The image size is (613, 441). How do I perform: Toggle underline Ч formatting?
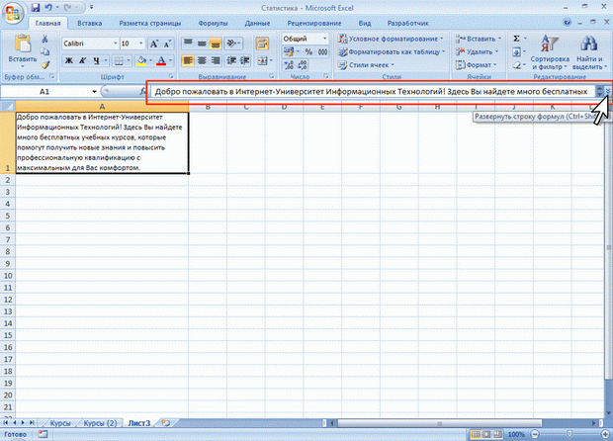tap(96, 60)
